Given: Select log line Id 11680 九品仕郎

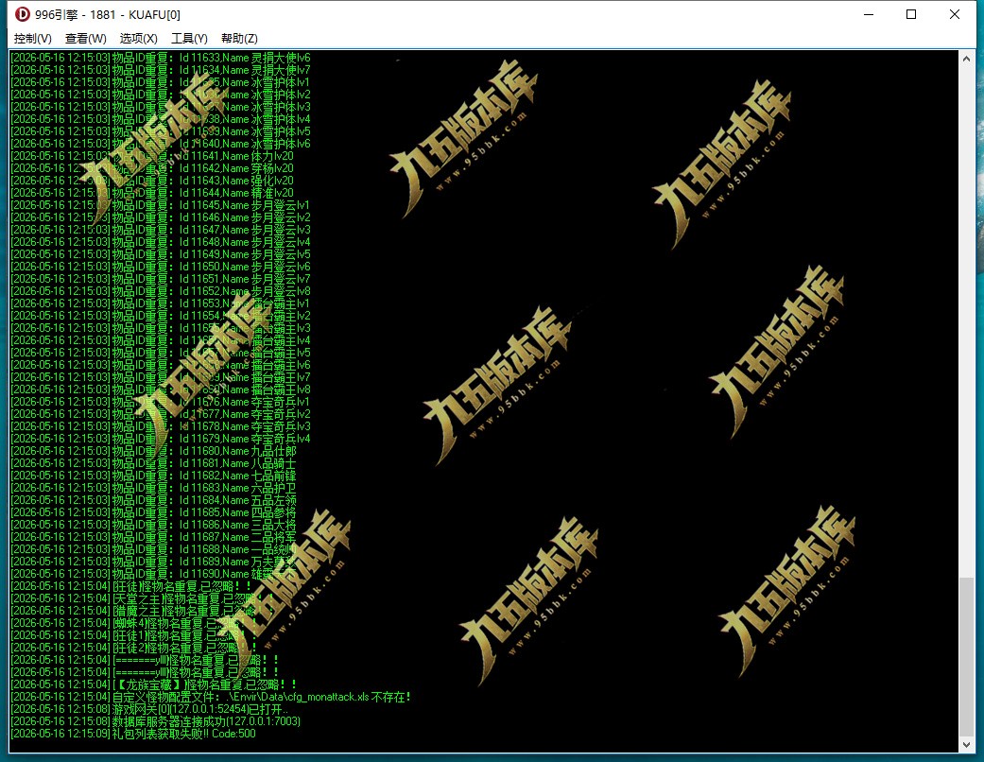Looking at the screenshot, I should pos(154,451).
